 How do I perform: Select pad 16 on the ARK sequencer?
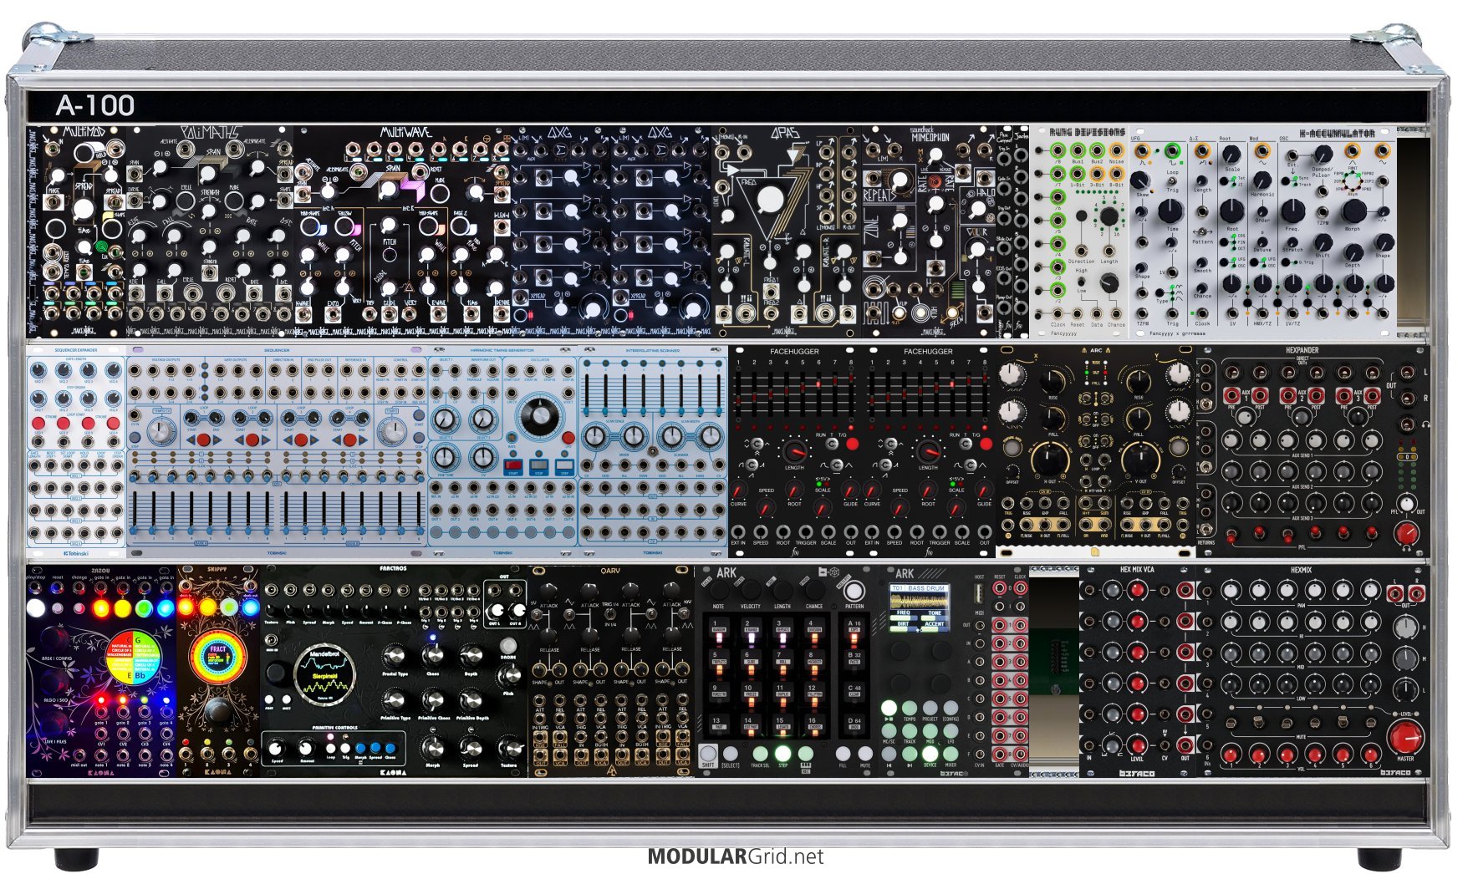(815, 724)
